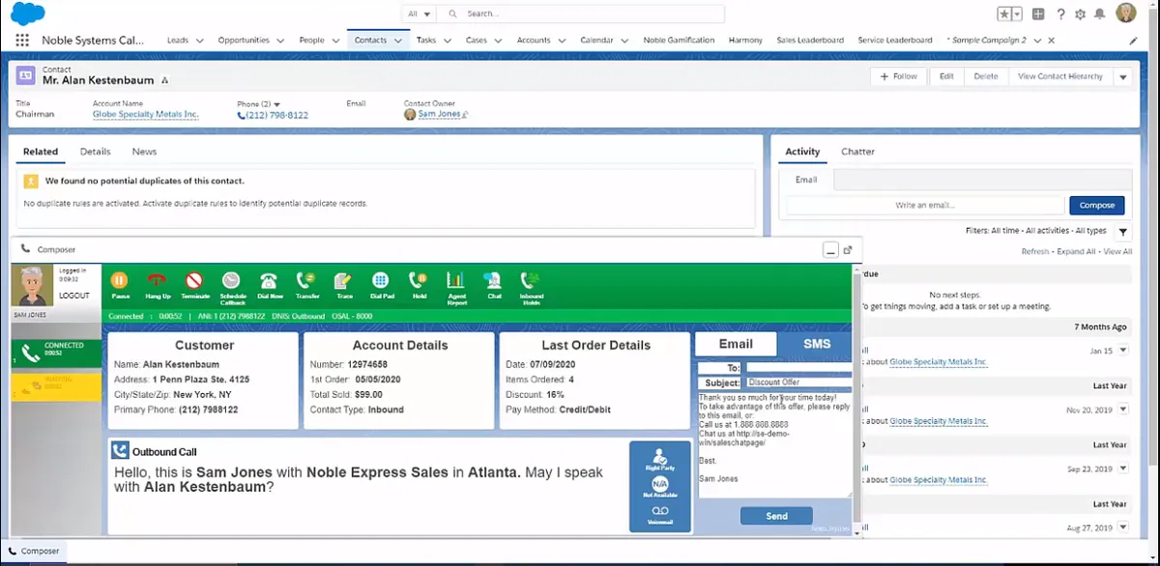Image resolution: width=1160 pixels, height=566 pixels.
Task: Open the Sep 23, 2019 activity dropdown
Action: tap(1122, 468)
